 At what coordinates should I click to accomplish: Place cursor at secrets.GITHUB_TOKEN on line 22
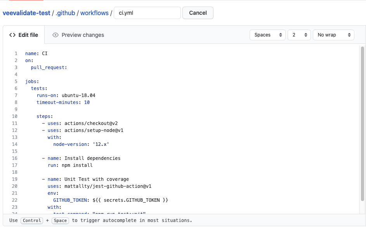pyautogui.click(x=132, y=200)
